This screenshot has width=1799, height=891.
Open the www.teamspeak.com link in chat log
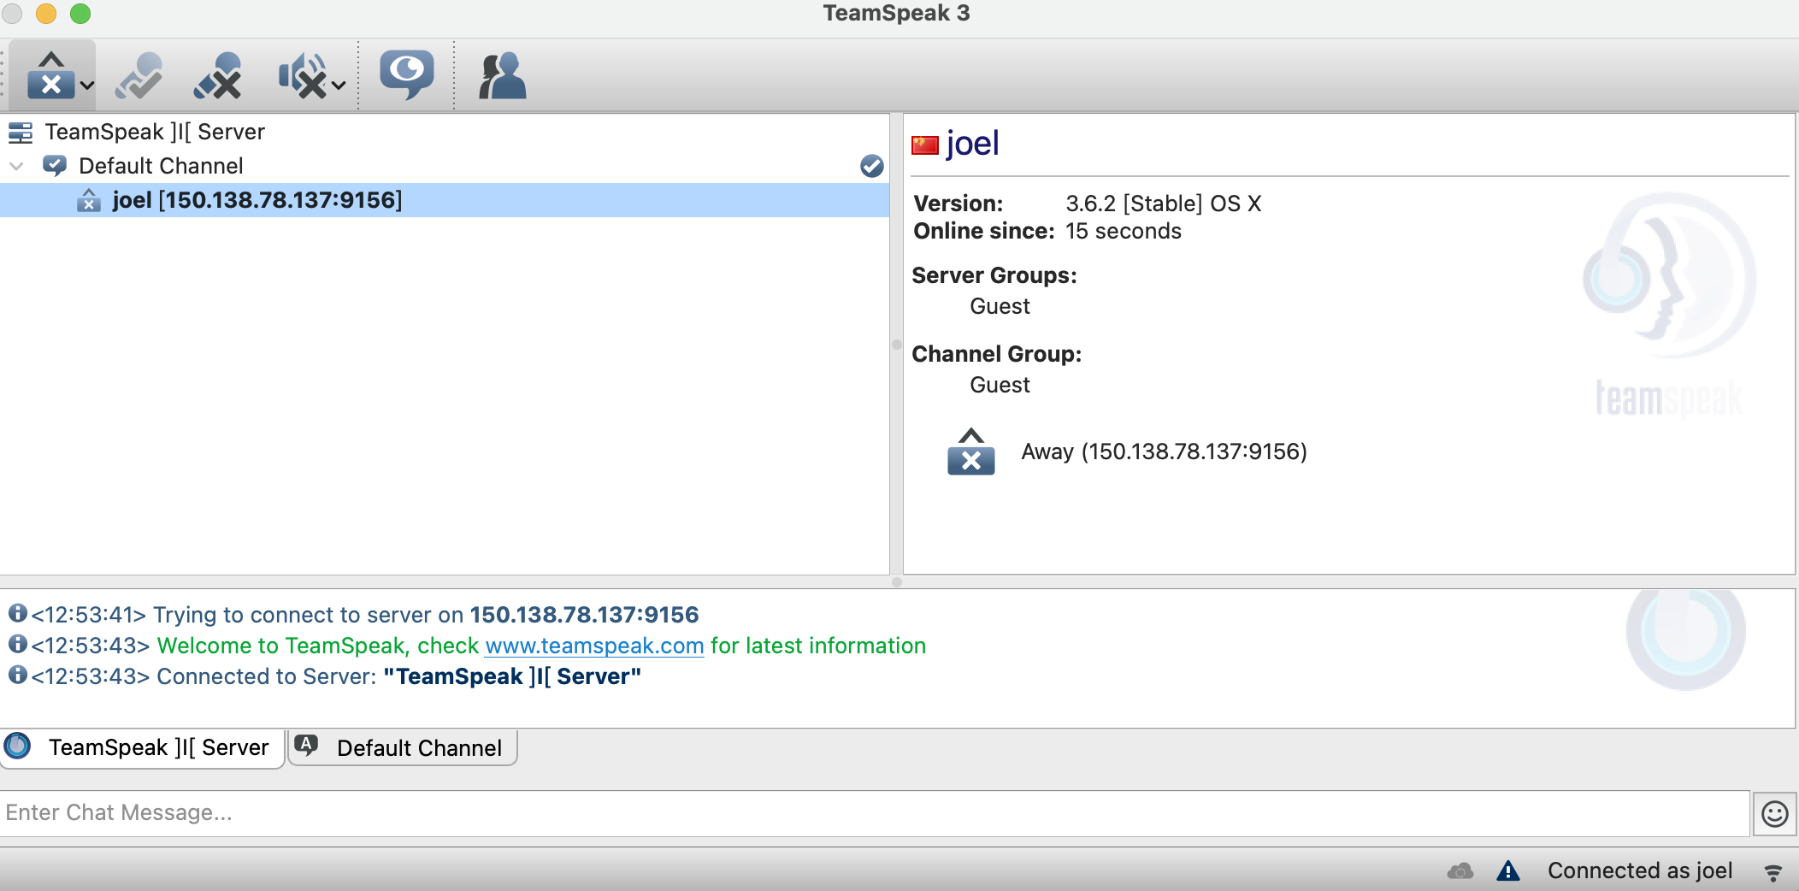[594, 646]
